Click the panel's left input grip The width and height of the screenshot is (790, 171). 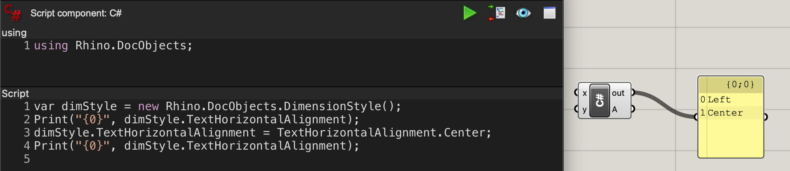click(x=696, y=117)
